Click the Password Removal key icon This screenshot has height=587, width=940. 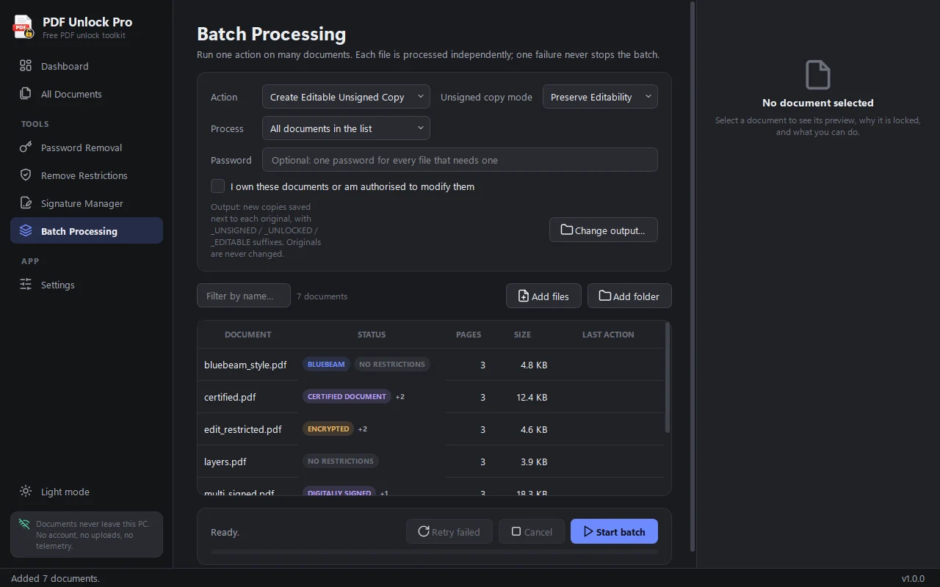click(26, 147)
